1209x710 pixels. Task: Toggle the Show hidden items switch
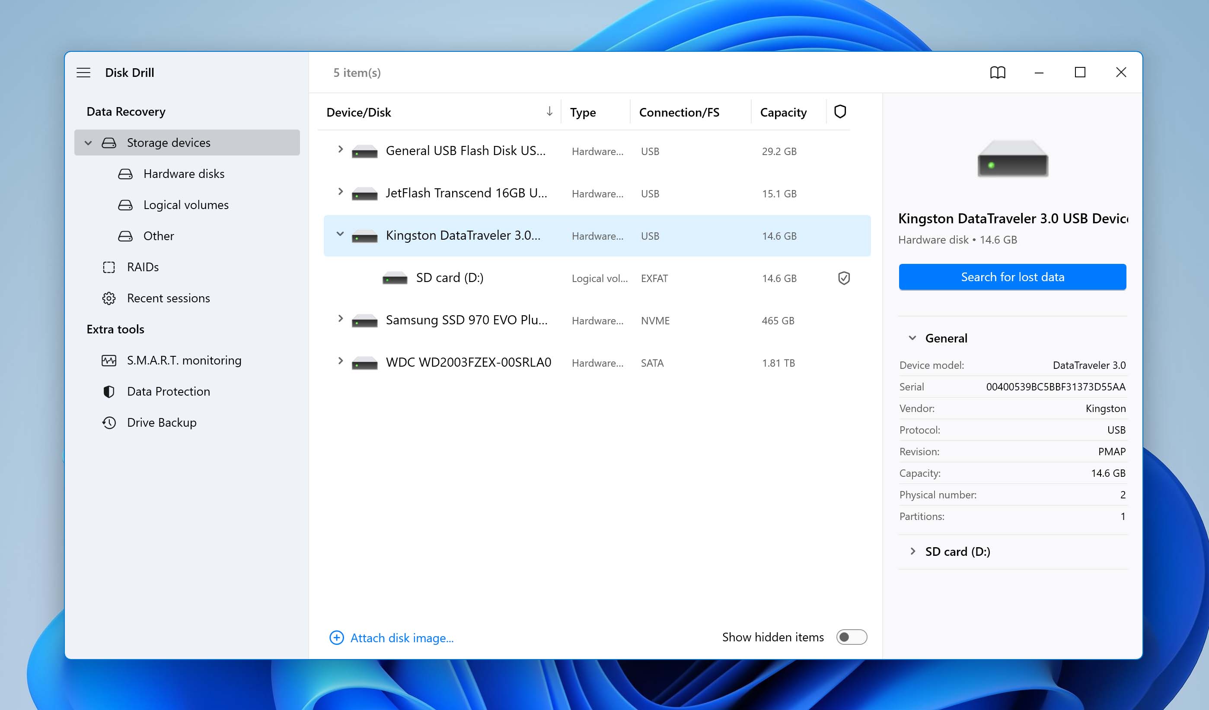(852, 637)
